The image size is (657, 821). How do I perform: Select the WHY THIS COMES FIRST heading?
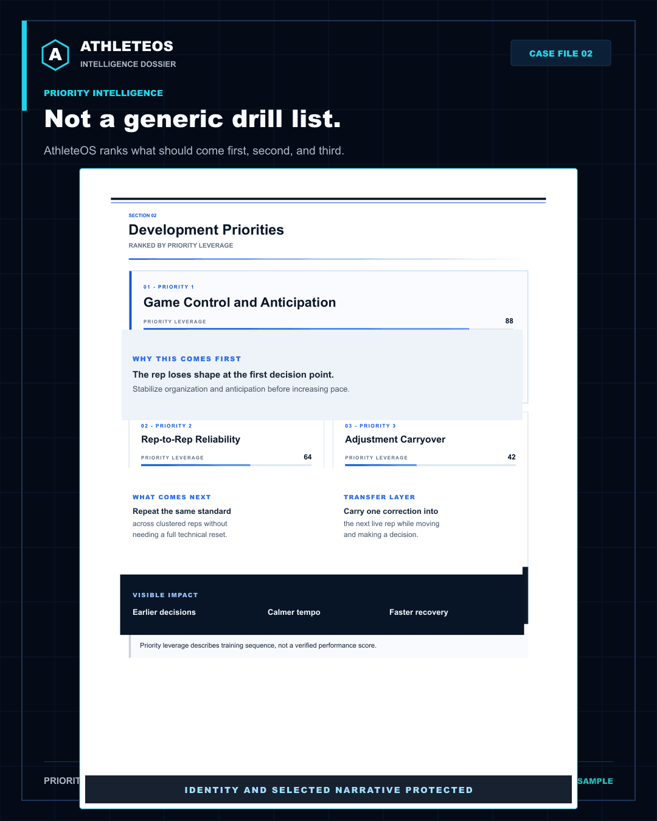point(187,359)
